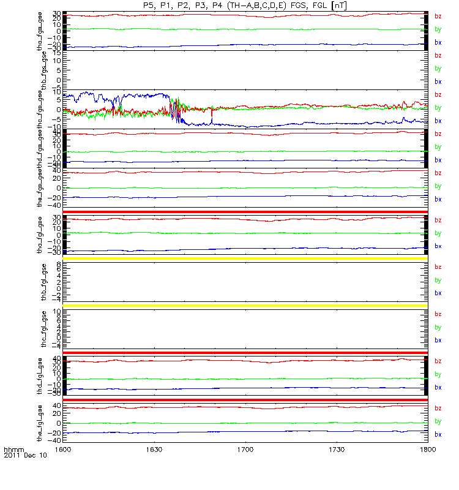
Task: Click the by legend of thd_fgl_gse panel
Action: tap(438, 374)
